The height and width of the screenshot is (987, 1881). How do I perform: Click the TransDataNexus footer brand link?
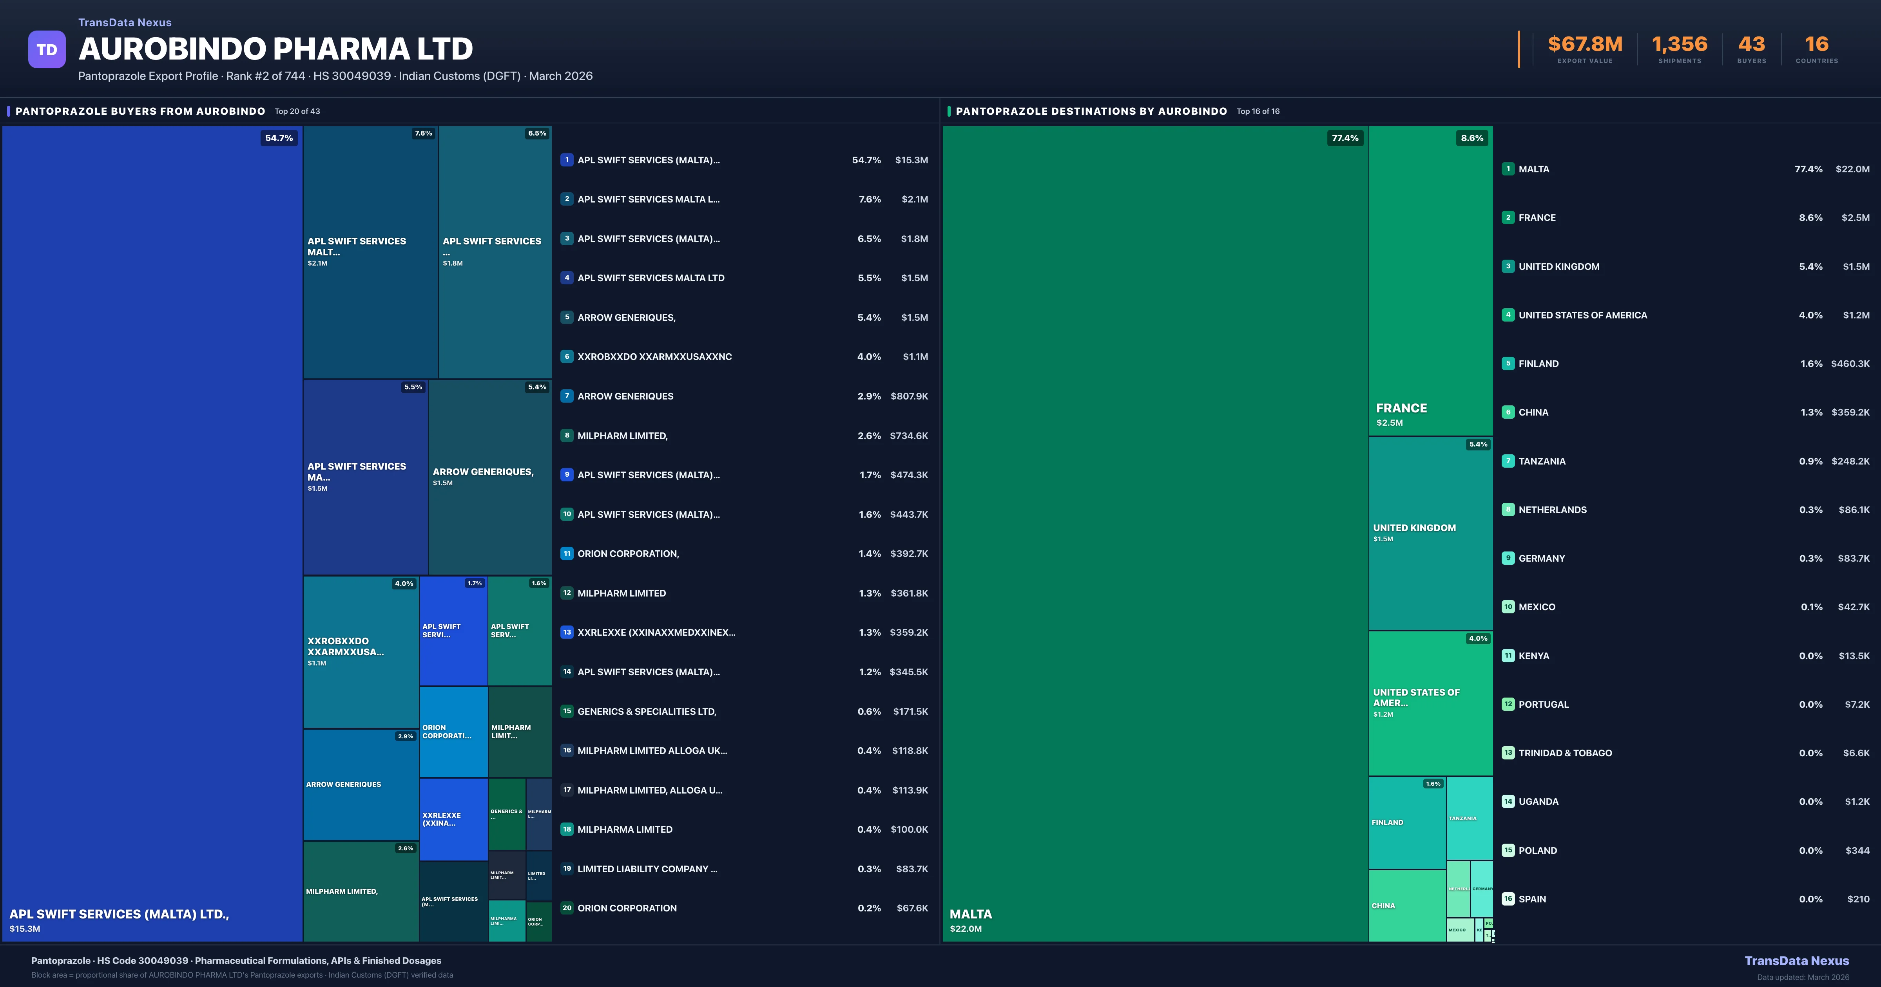[x=1796, y=961]
